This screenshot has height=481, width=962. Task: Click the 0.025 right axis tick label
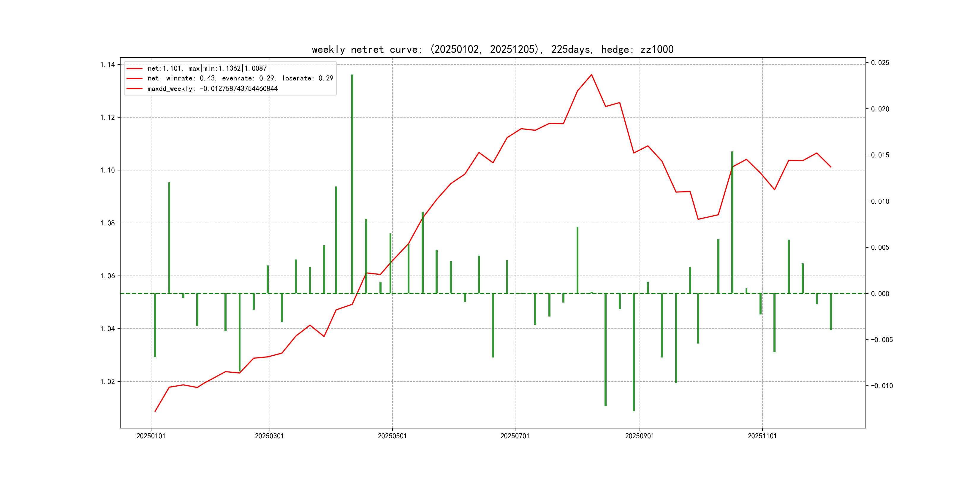point(880,63)
